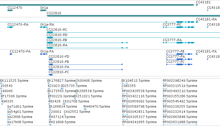This screenshot has width=220, height=126.
Task: Click EST RP003545492.5prime
Action: [180, 101]
